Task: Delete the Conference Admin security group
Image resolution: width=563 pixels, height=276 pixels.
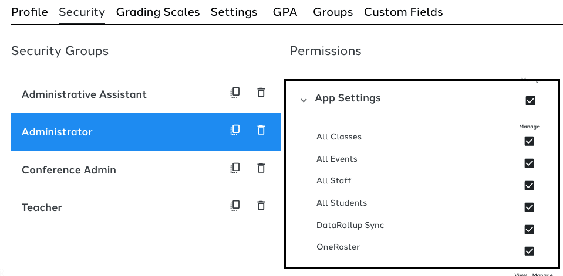Action: click(x=261, y=168)
